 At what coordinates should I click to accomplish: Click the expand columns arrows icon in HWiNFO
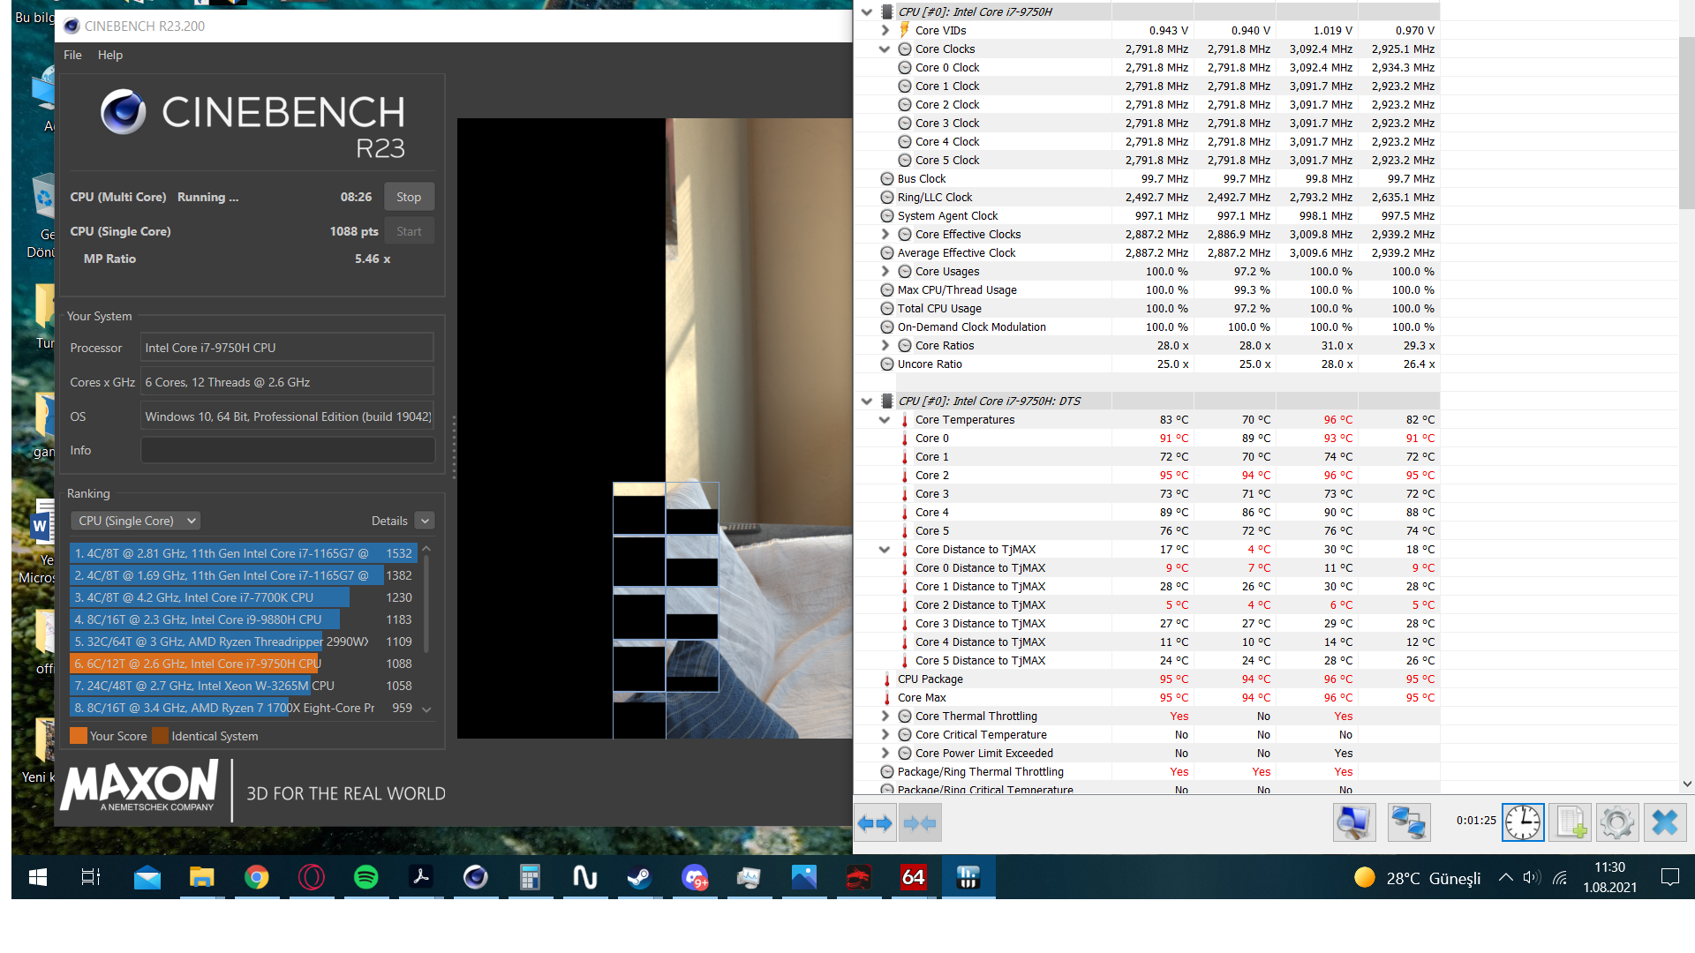(x=875, y=823)
